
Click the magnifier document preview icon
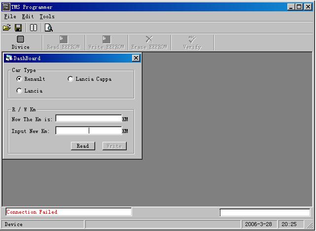(x=49, y=28)
